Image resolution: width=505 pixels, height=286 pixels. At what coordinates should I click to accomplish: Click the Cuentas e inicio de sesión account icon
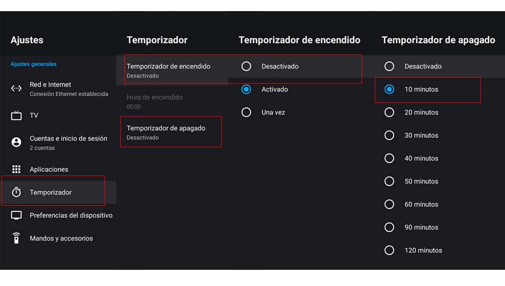click(x=16, y=143)
